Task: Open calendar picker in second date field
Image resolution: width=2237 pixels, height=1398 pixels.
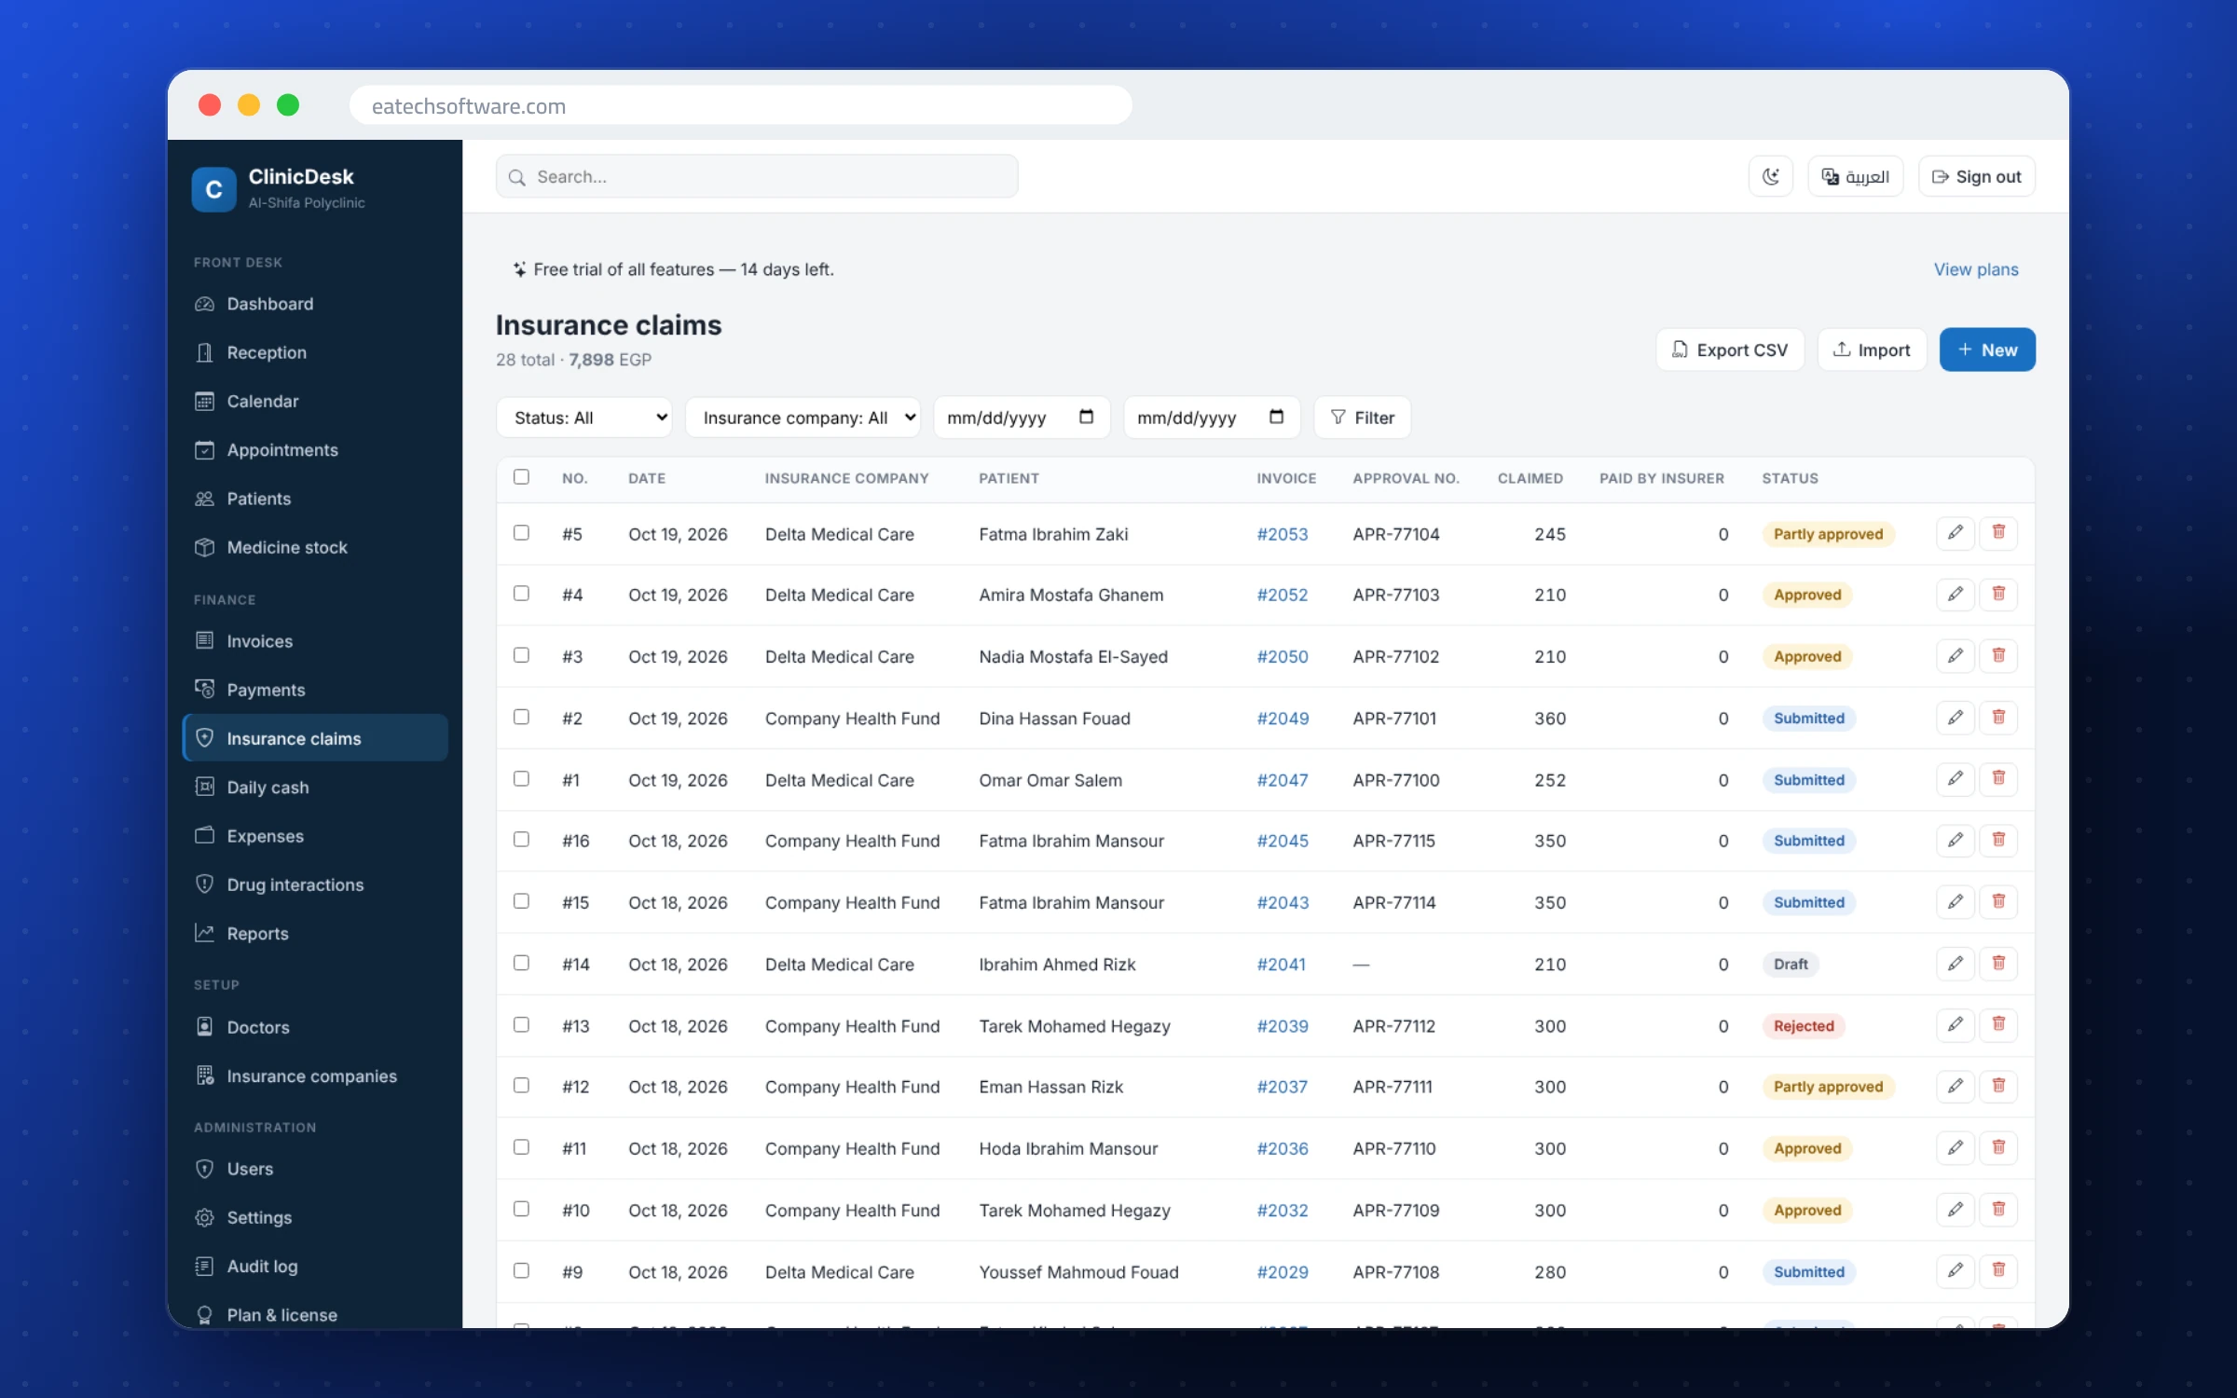Action: 1276,417
